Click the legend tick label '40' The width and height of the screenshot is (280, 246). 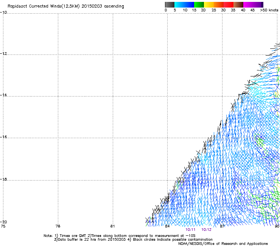[243, 10]
